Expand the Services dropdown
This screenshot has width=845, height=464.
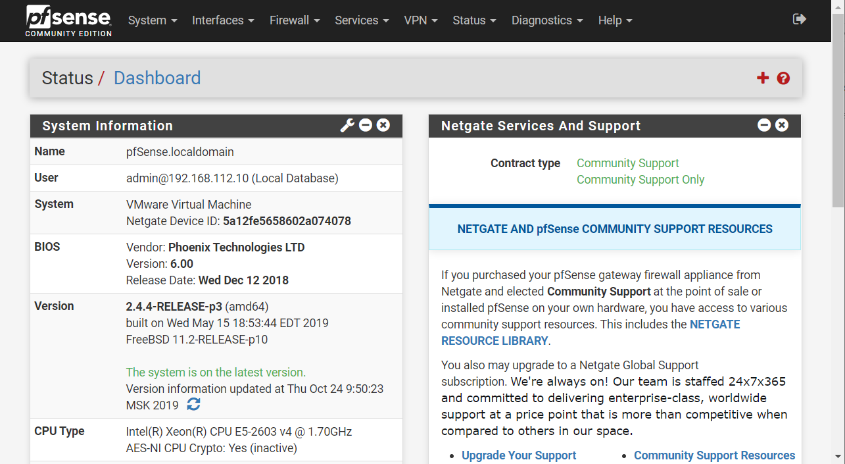coord(362,20)
